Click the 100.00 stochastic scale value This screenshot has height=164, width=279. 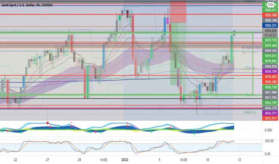pos(269,141)
